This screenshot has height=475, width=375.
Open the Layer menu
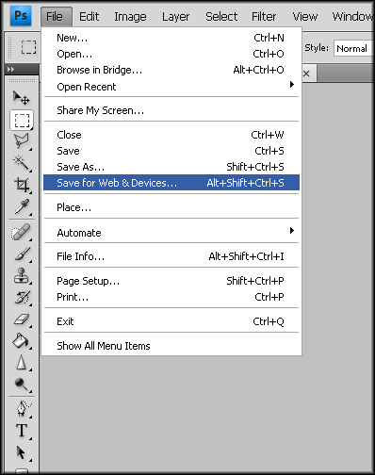[175, 17]
